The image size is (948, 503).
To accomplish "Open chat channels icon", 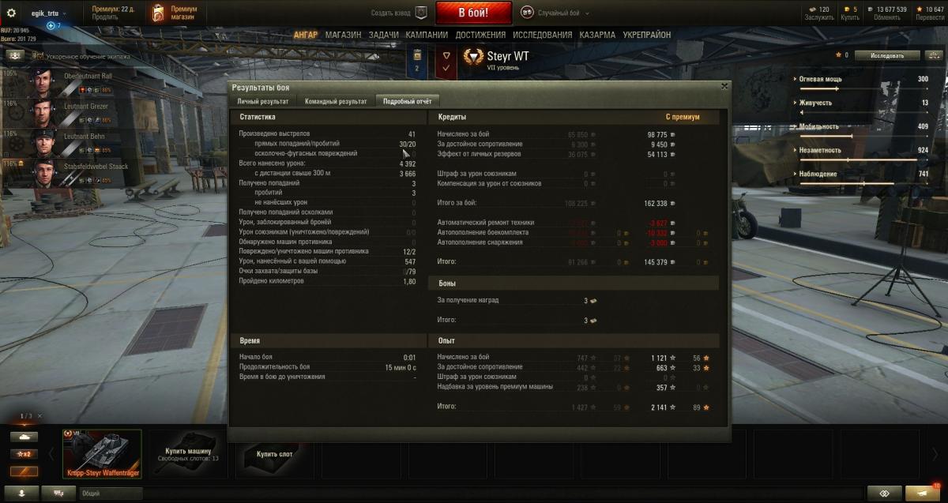I will pyautogui.click(x=59, y=493).
